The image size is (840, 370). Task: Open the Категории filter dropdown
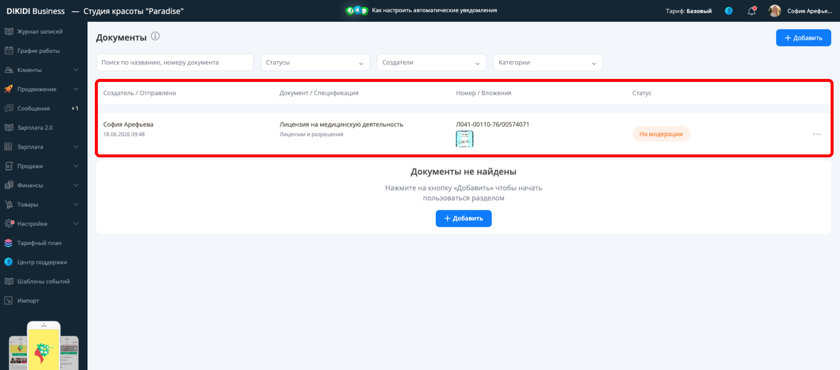(548, 63)
